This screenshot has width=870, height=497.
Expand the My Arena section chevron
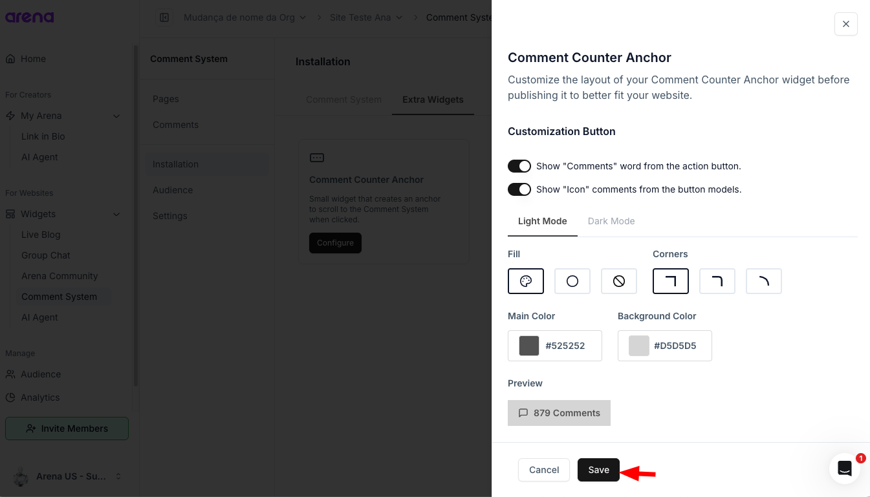[116, 116]
